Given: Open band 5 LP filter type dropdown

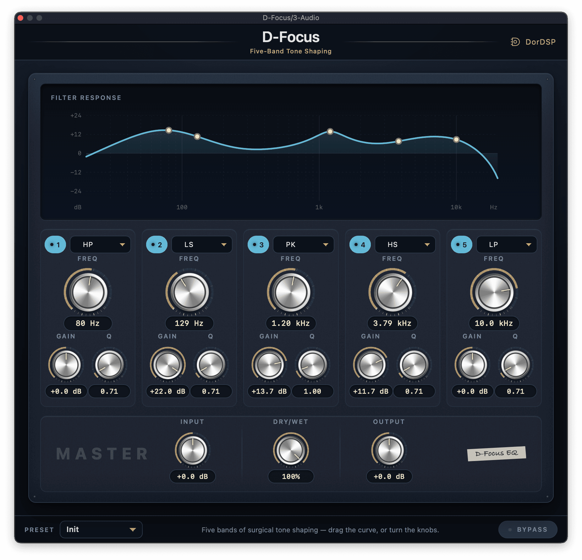Looking at the screenshot, I should pyautogui.click(x=507, y=244).
